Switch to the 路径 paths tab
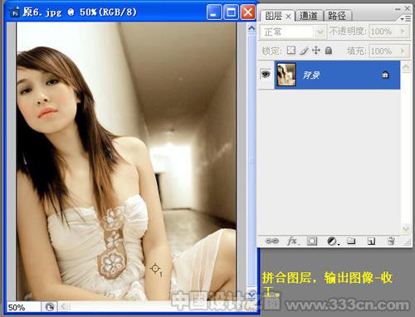This screenshot has width=415, height=317. point(337,16)
